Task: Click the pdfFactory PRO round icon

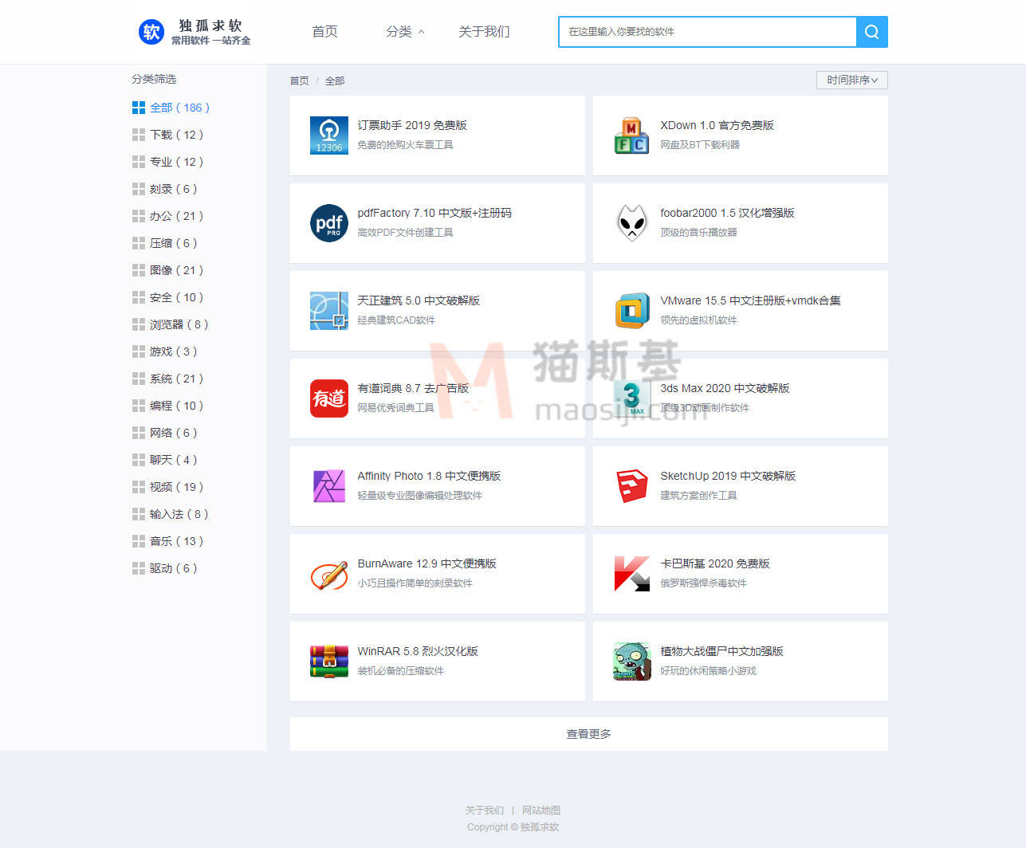Action: click(x=329, y=223)
